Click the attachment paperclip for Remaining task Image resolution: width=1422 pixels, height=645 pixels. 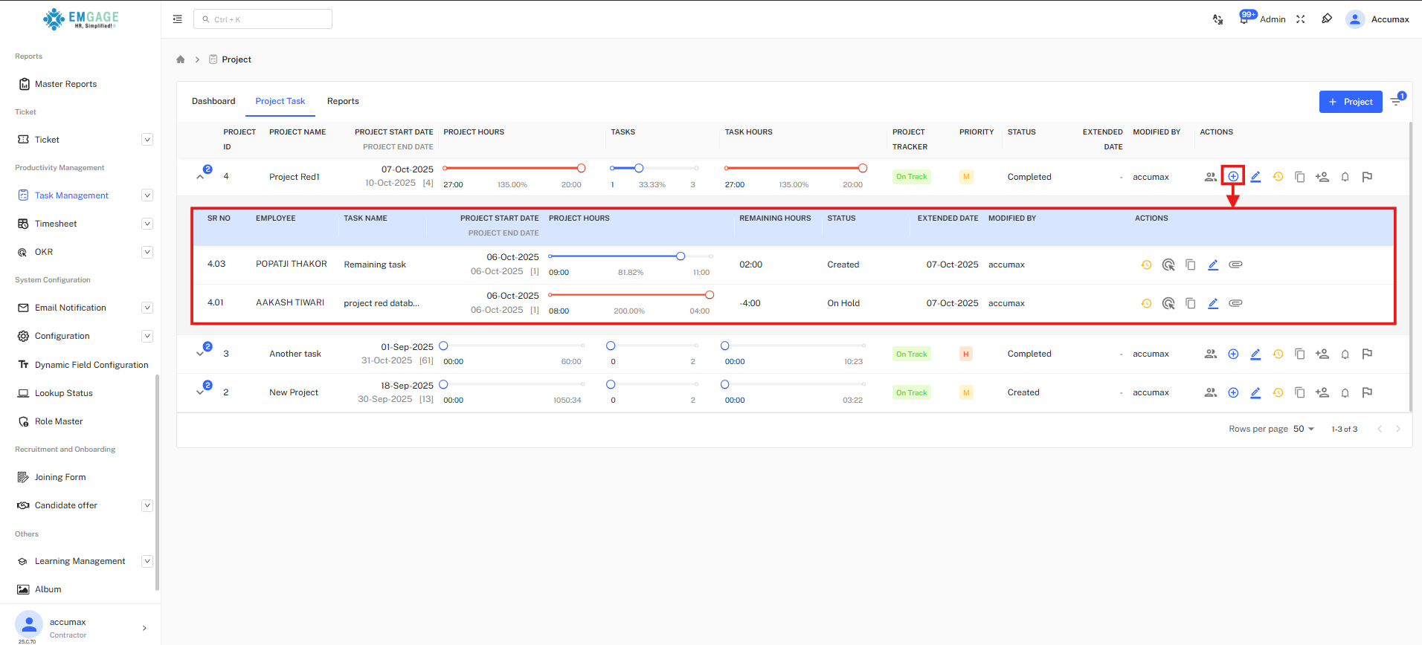(x=1235, y=265)
